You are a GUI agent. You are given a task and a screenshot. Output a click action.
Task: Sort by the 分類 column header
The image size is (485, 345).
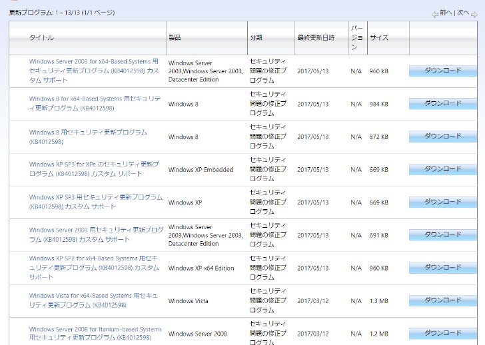click(256, 38)
